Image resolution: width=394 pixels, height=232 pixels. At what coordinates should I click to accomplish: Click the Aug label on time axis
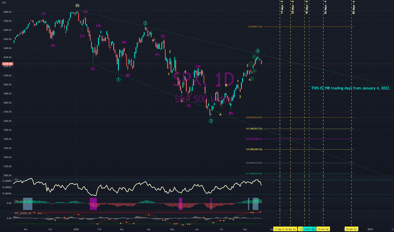(x=245, y=229)
